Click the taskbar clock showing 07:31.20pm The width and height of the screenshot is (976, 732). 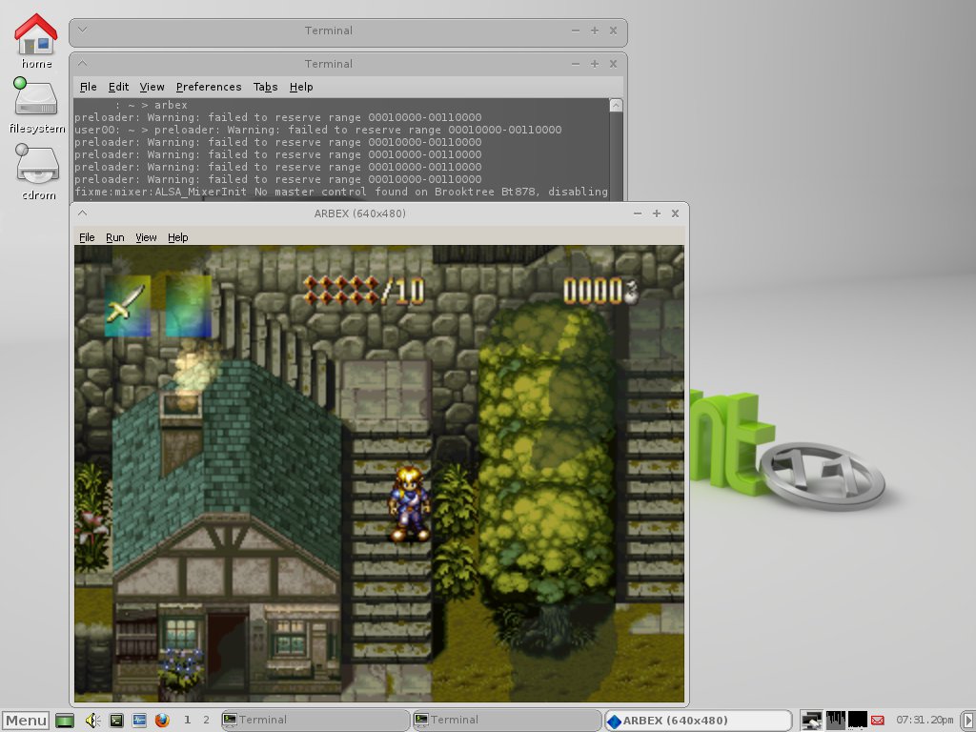[x=925, y=720]
